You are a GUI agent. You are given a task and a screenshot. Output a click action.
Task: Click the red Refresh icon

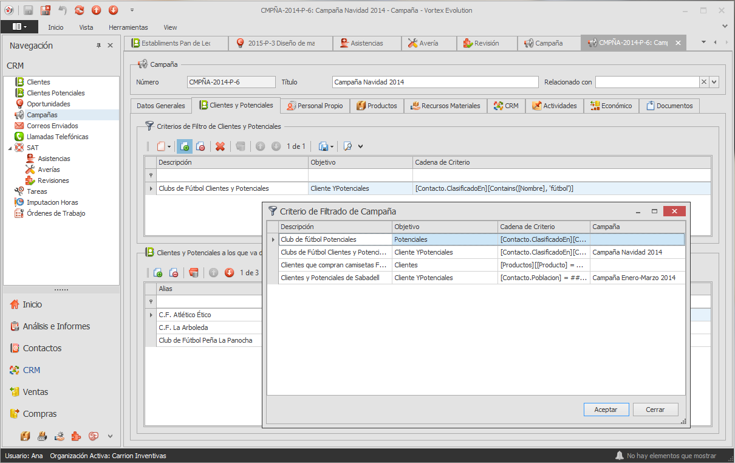(80, 10)
